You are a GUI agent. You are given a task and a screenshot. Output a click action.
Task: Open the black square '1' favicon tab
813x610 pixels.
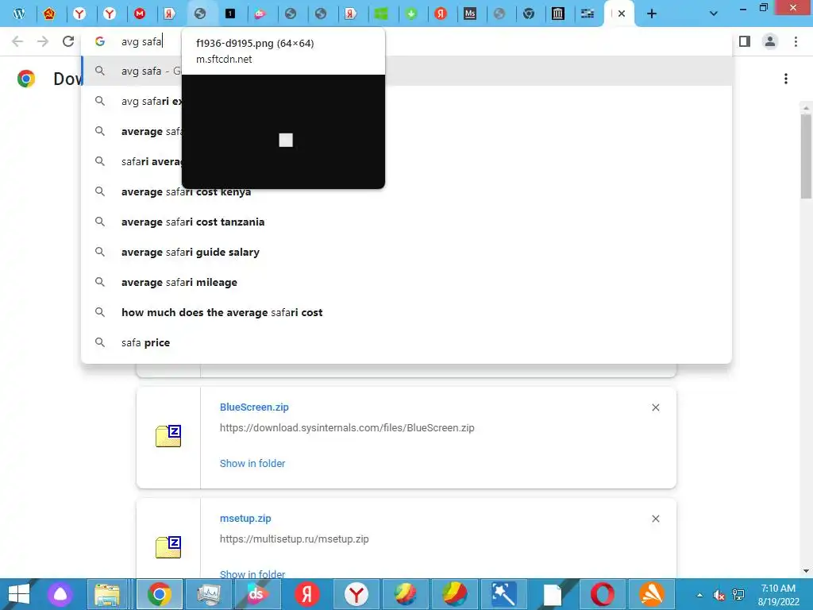click(230, 14)
